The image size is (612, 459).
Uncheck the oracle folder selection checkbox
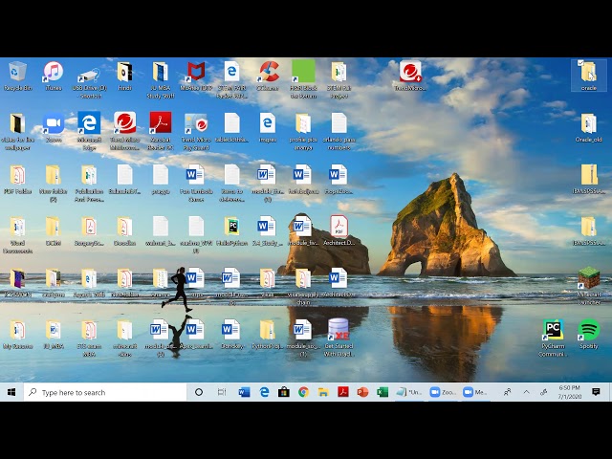click(580, 63)
